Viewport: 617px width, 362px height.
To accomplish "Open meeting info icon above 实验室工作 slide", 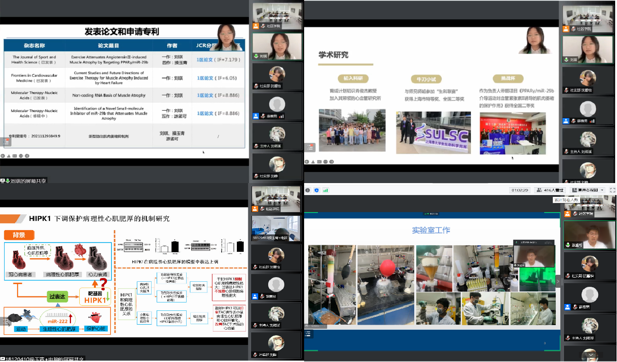I will point(308,190).
